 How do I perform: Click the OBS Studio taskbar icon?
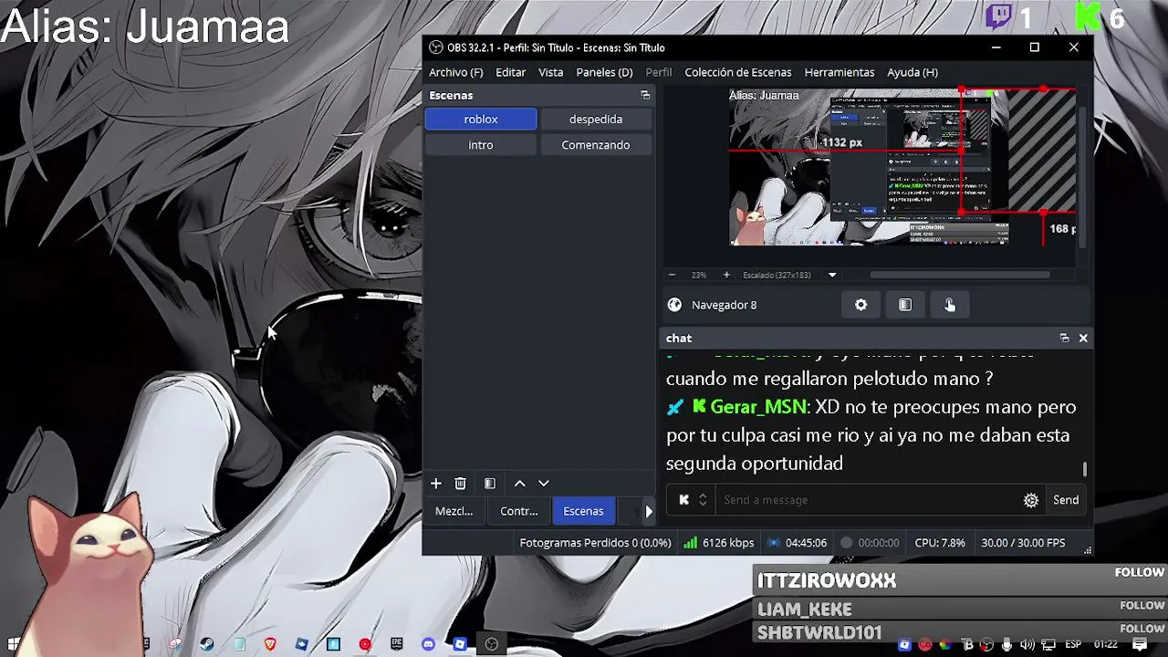point(491,644)
